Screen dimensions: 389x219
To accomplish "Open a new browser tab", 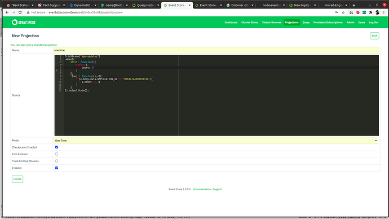I will 354,5.
